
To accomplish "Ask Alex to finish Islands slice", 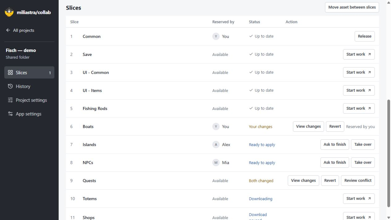I will point(335,144).
